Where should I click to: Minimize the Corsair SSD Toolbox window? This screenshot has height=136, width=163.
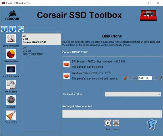pos(140,3)
